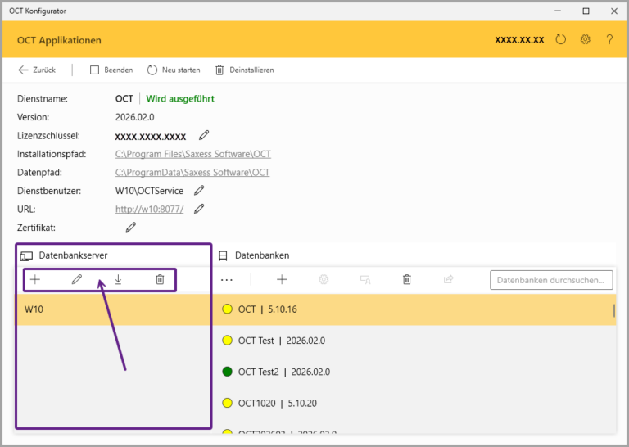Edit the Dienstbenutzer W10\OCTService
The image size is (629, 447).
click(x=198, y=191)
